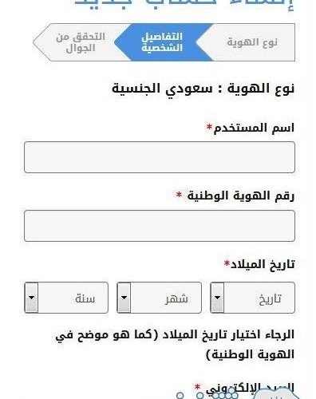Select the التفاصيل الشخصية step

[x=162, y=42]
